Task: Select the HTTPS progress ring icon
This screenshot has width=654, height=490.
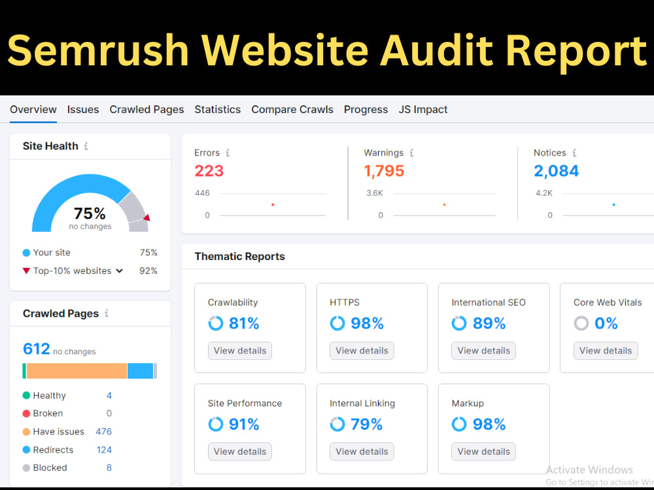Action: 337,323
